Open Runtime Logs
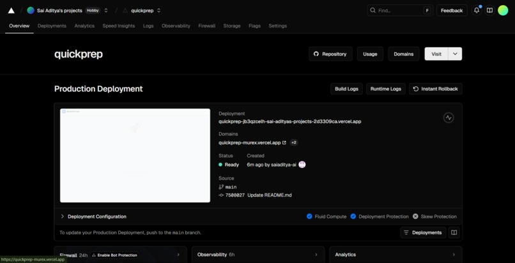 [385, 89]
